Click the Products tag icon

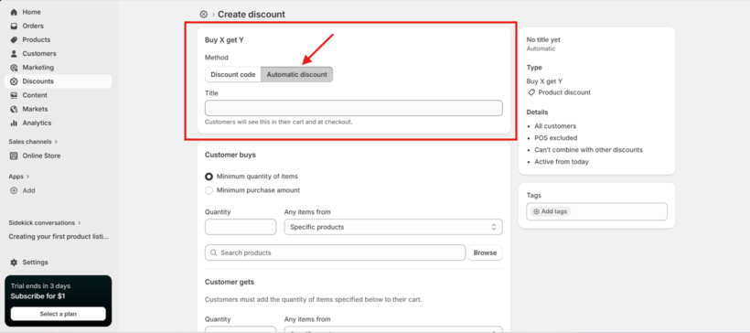(x=14, y=39)
